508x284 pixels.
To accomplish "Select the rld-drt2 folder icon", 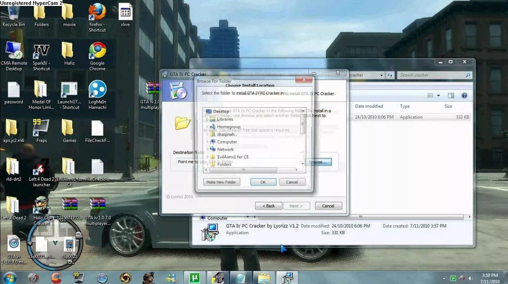I will [13, 170].
